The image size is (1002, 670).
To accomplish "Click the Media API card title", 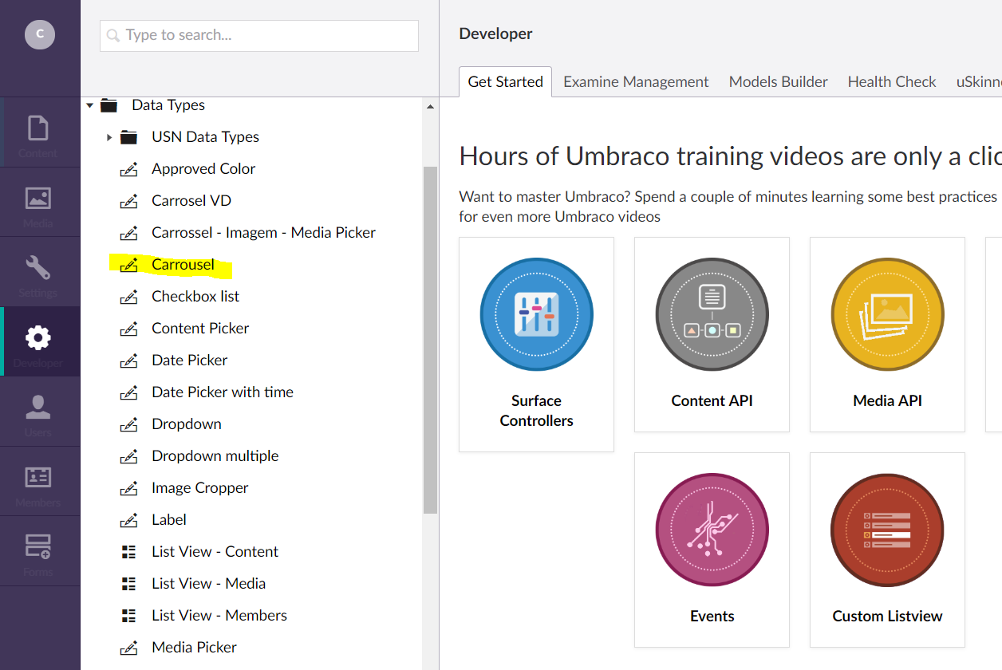I will coord(888,401).
